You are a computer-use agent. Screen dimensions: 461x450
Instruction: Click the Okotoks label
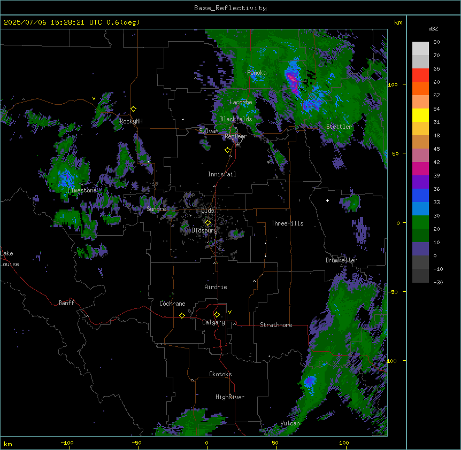tap(220, 374)
